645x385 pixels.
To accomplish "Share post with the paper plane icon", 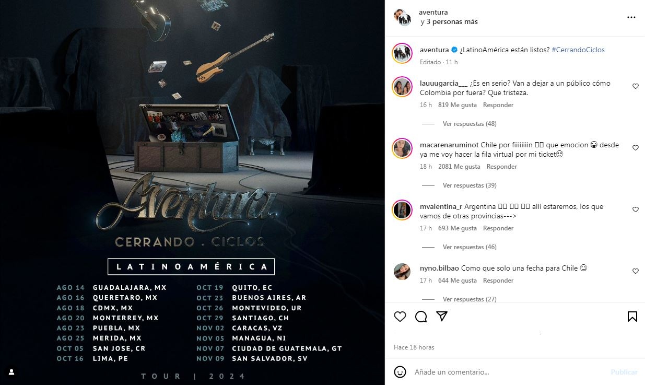I will click(x=442, y=317).
